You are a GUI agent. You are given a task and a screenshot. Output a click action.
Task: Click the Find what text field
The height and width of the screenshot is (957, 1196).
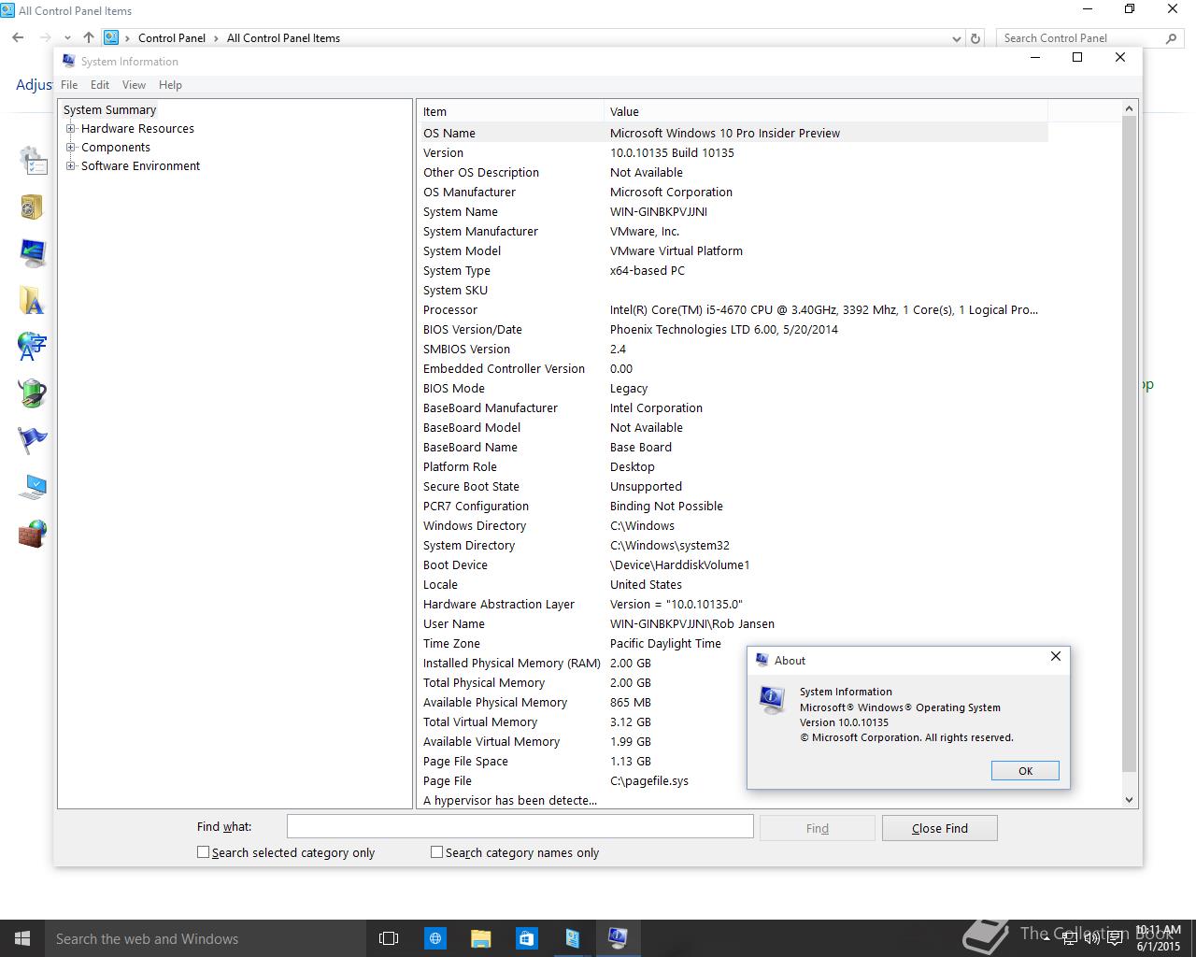520,826
